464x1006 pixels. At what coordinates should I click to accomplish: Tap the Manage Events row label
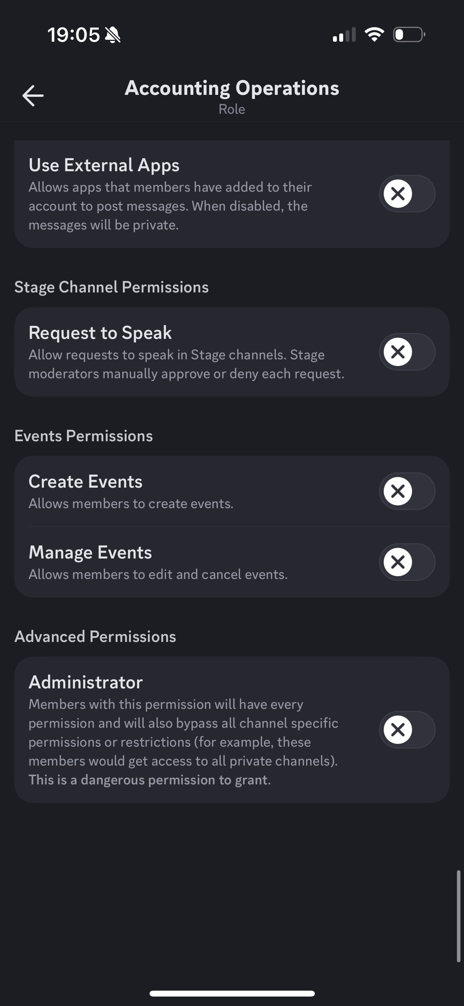pyautogui.click(x=90, y=553)
